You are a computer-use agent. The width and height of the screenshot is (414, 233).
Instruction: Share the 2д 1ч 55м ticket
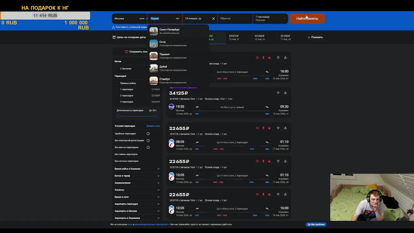(x=285, y=194)
